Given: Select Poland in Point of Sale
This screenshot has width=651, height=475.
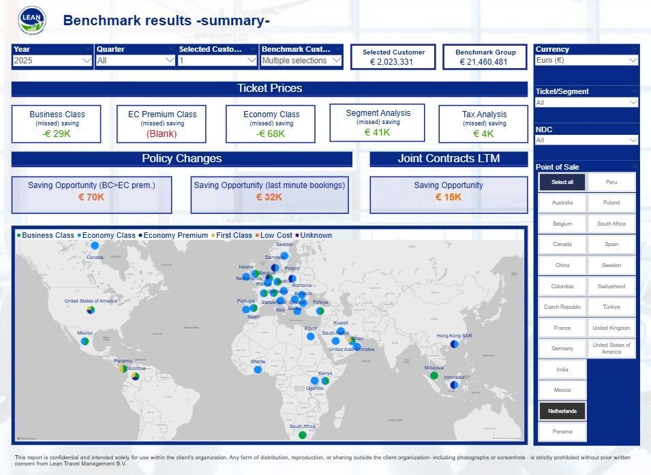Looking at the screenshot, I should point(611,202).
